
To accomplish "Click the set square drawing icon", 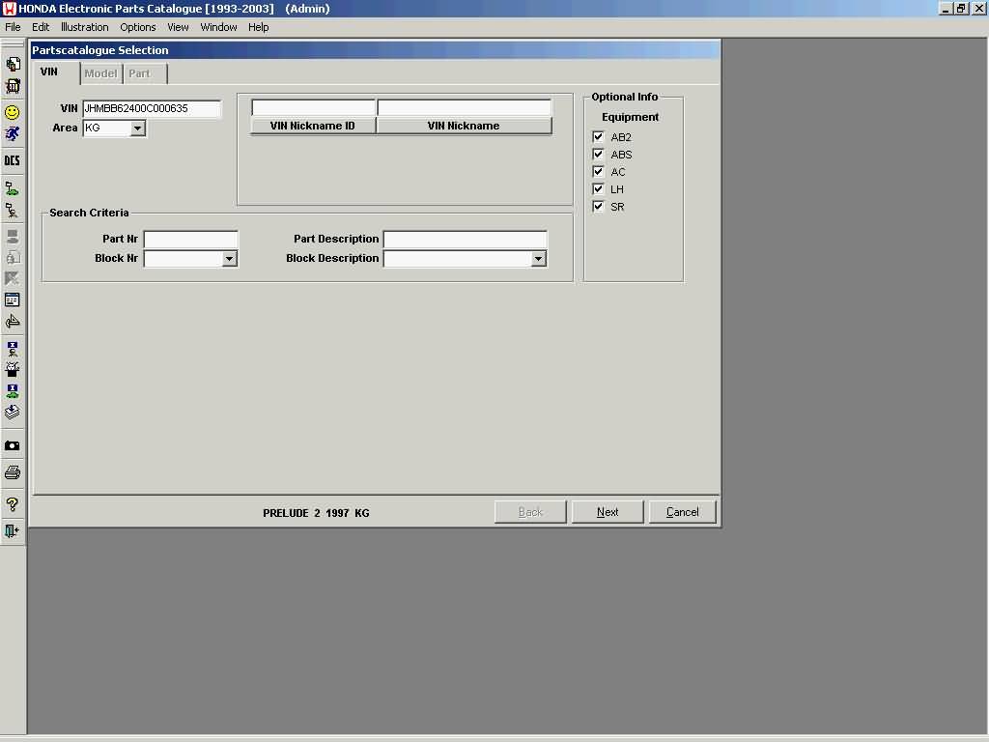I will coord(13,322).
